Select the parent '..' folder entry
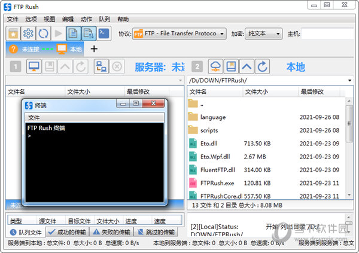359x253 pixels. coord(266,104)
